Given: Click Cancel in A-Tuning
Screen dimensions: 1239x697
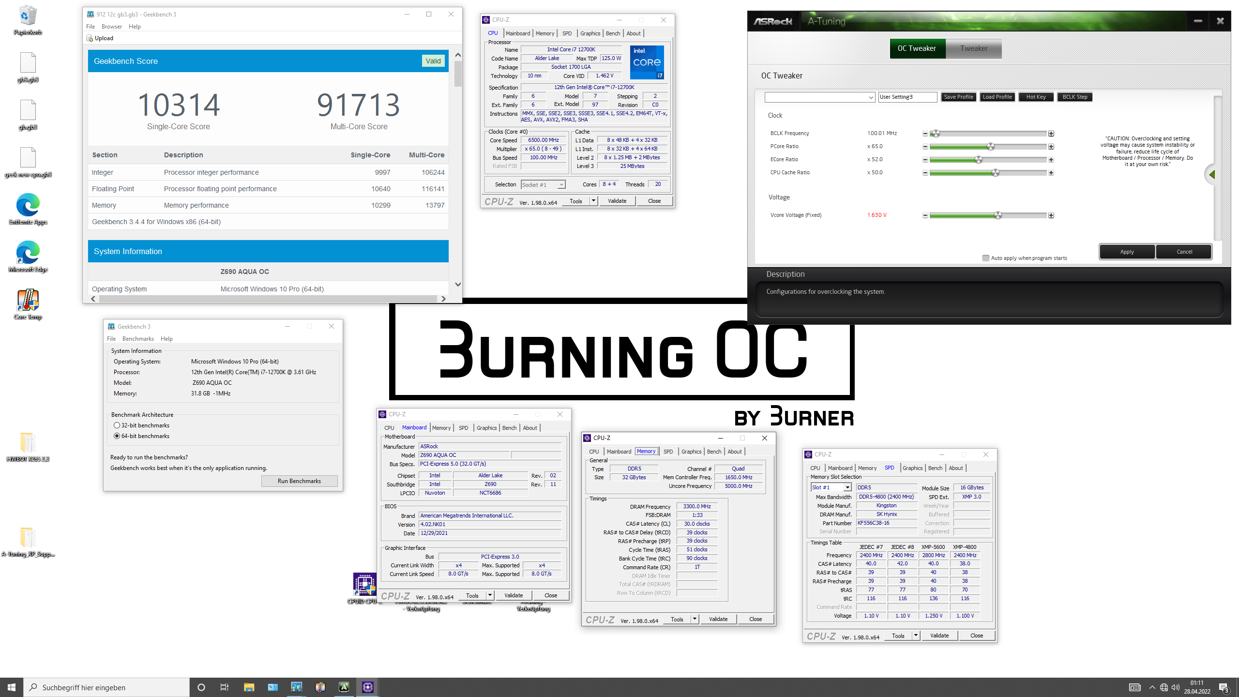Looking at the screenshot, I should [x=1184, y=252].
